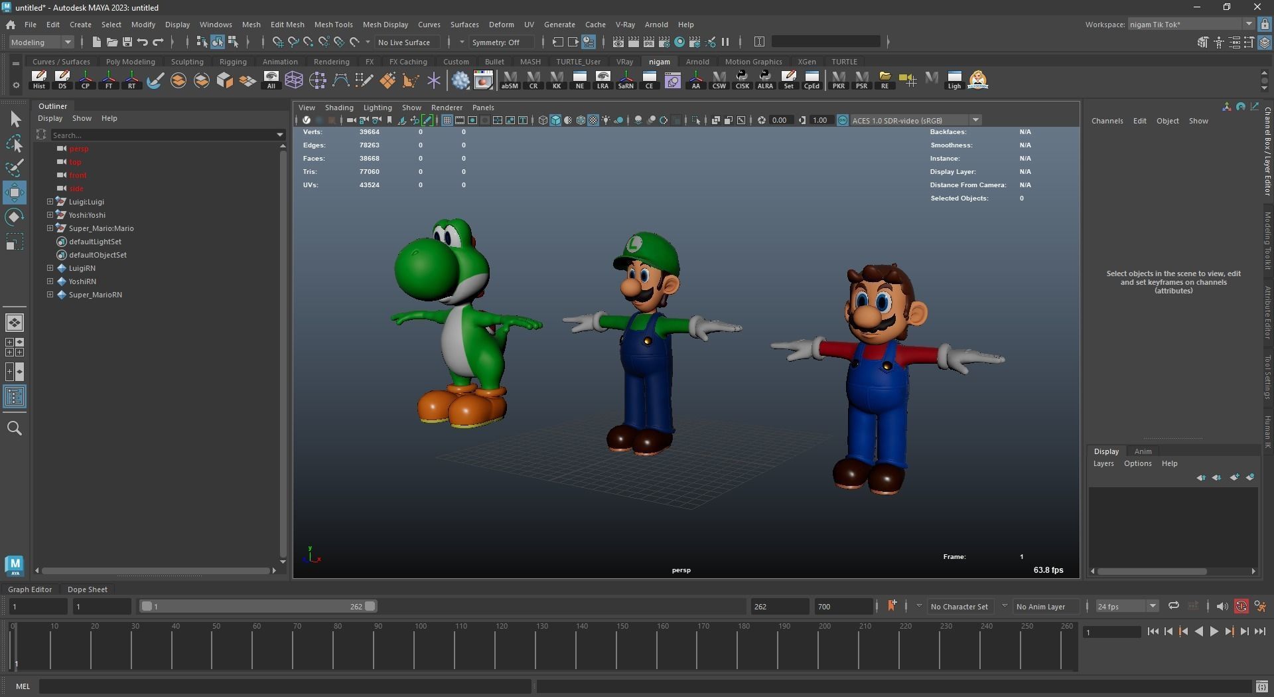Activate the Scale tool

[x=15, y=242]
